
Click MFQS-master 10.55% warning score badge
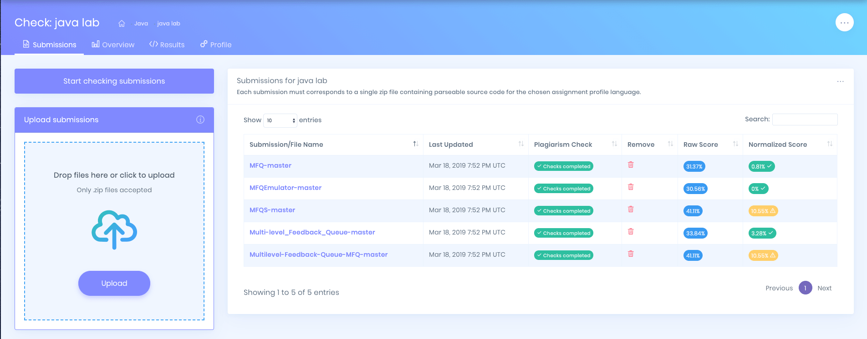(x=763, y=211)
